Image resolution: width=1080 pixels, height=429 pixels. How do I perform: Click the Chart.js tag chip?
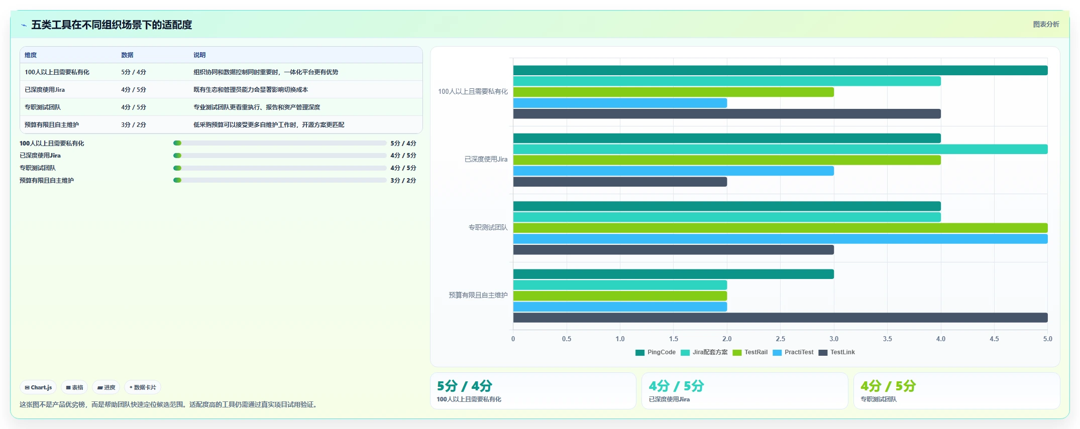coord(38,387)
